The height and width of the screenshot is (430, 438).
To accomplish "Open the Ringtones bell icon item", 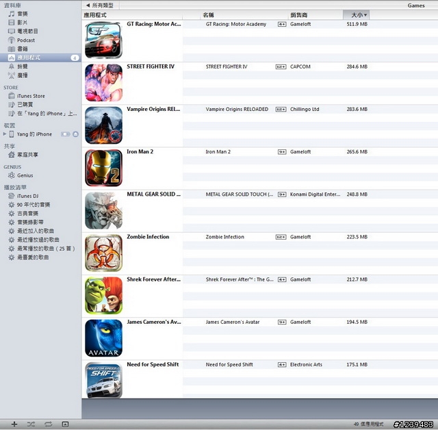I will (x=12, y=66).
